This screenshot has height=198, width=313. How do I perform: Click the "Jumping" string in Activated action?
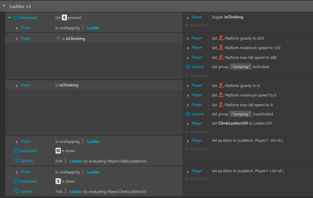coord(241,67)
